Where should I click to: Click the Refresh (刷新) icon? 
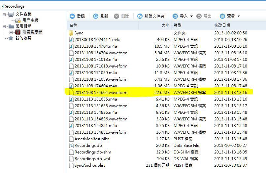point(96,16)
